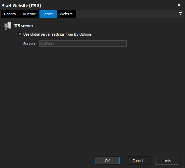Screen dimensions: 185x168
Task: Switch to the General tab
Action: pyautogui.click(x=10, y=14)
